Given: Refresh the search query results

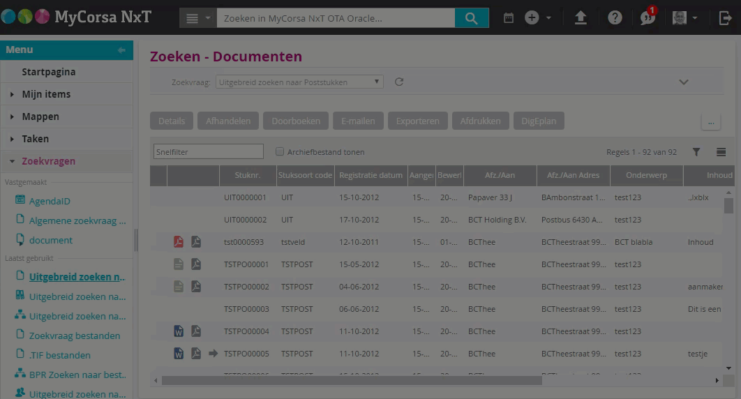Looking at the screenshot, I should 399,82.
